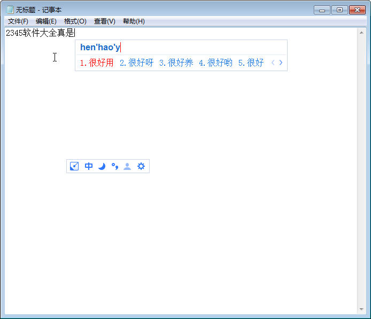Toggle the half-moon full/half-width icon
The image size is (371, 319).
pyautogui.click(x=102, y=166)
